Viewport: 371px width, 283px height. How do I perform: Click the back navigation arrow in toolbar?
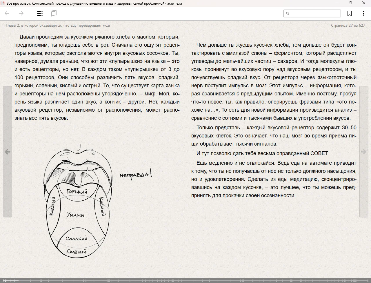(x=7, y=13)
